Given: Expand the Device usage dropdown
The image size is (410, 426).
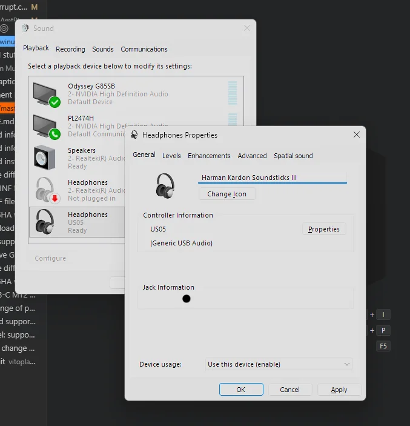Looking at the screenshot, I should tap(279, 364).
